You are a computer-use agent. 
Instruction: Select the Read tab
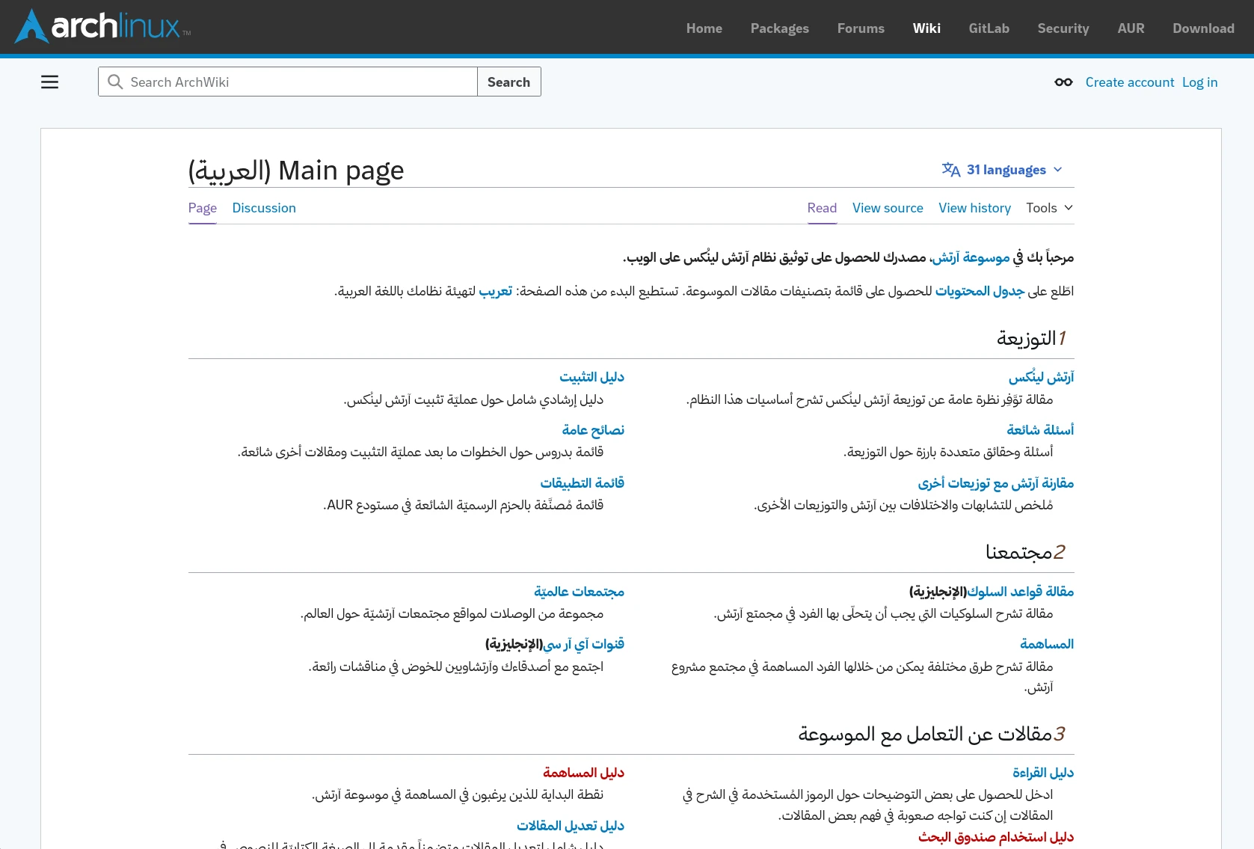click(822, 208)
